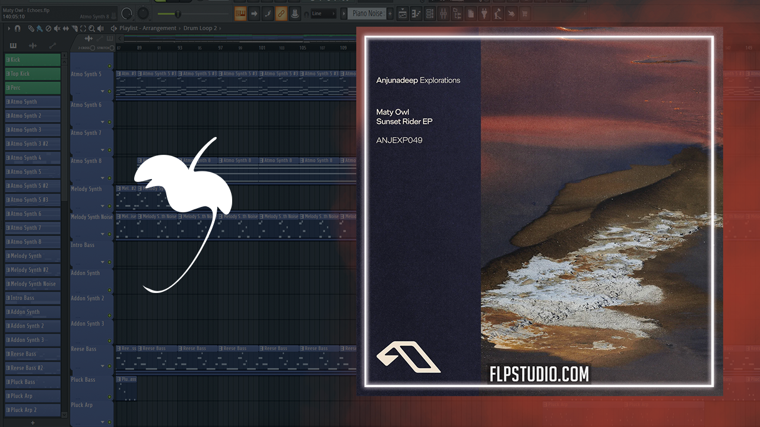
Task: Open the plugin picker plug icon
Action: coord(484,13)
